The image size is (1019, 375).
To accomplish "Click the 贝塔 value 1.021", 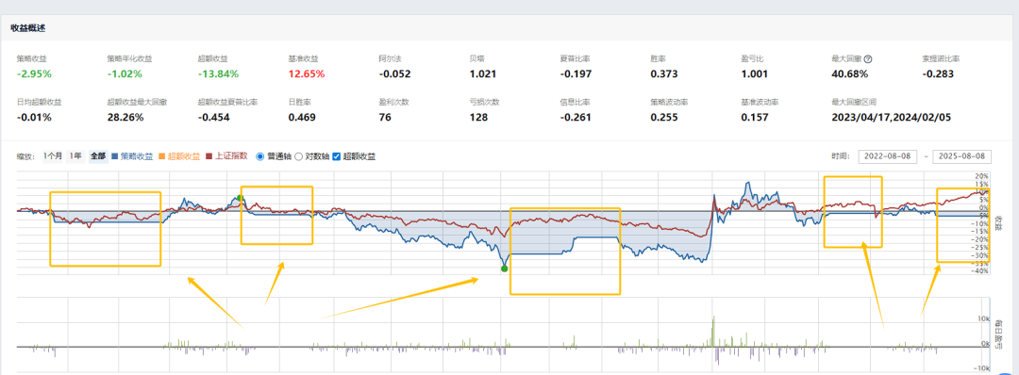I will coord(483,73).
